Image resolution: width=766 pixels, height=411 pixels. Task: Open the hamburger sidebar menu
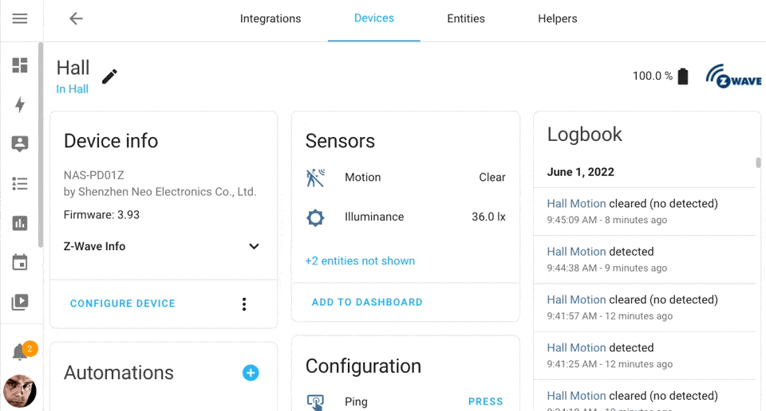[20, 19]
